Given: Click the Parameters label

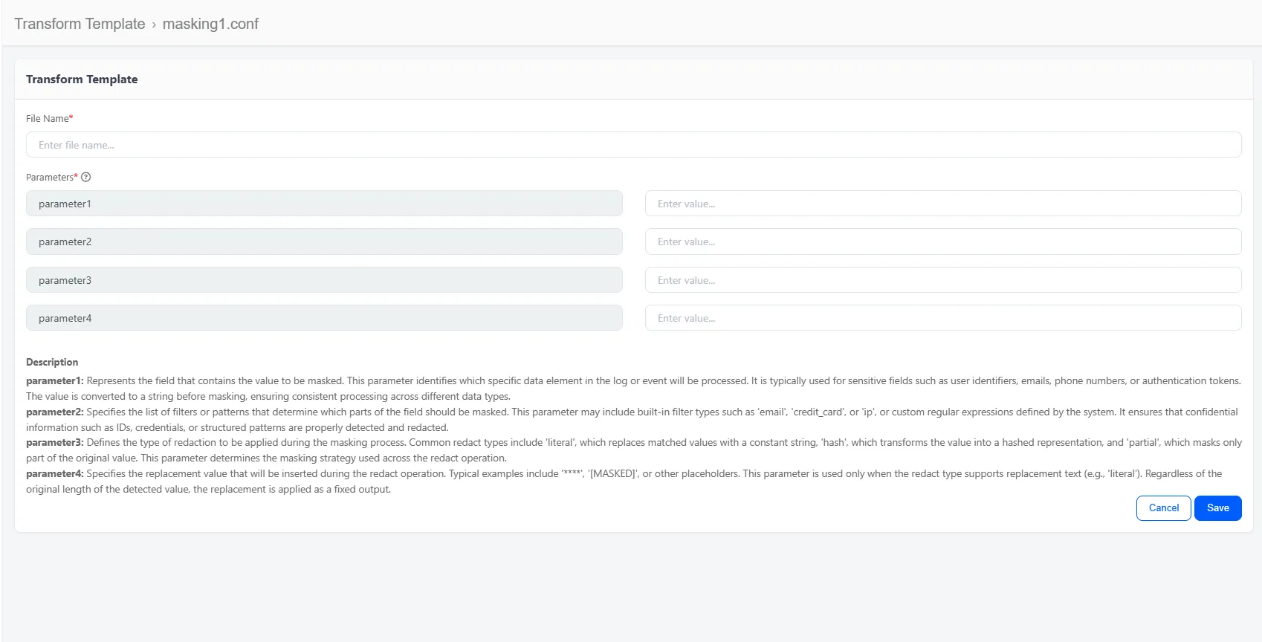Looking at the screenshot, I should (x=51, y=177).
